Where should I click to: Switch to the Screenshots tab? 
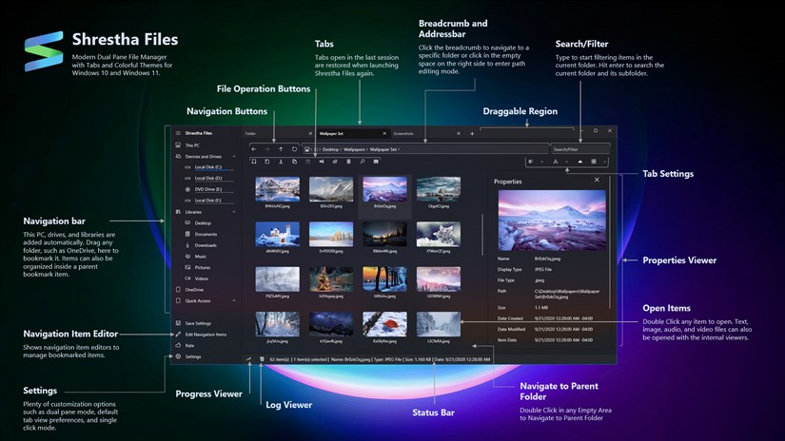point(403,134)
